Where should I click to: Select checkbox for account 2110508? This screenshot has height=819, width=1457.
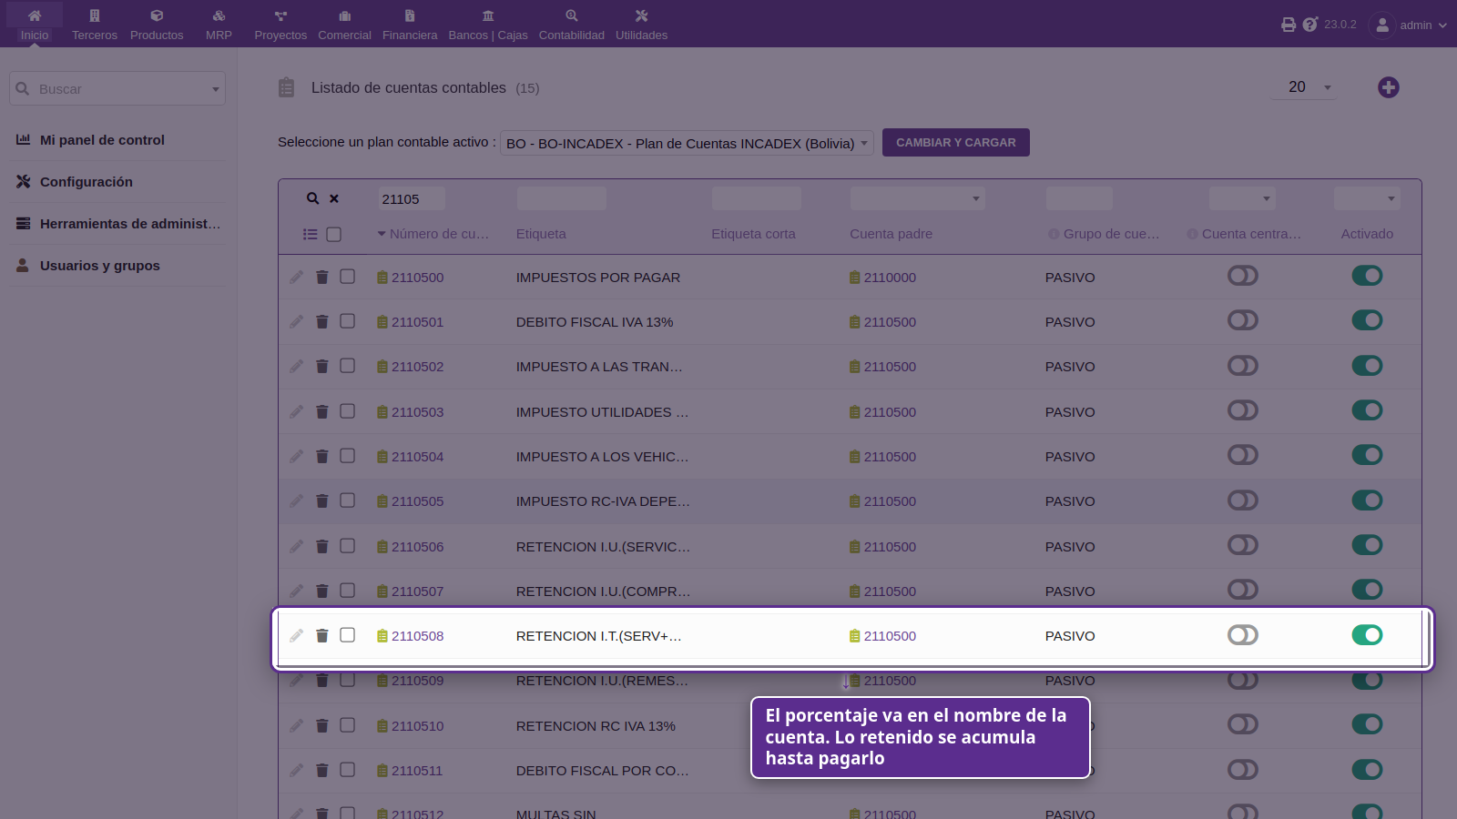347,634
